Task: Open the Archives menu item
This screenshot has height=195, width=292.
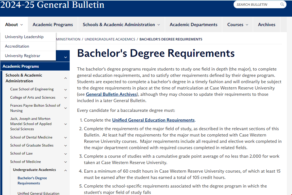Action: coord(266,25)
